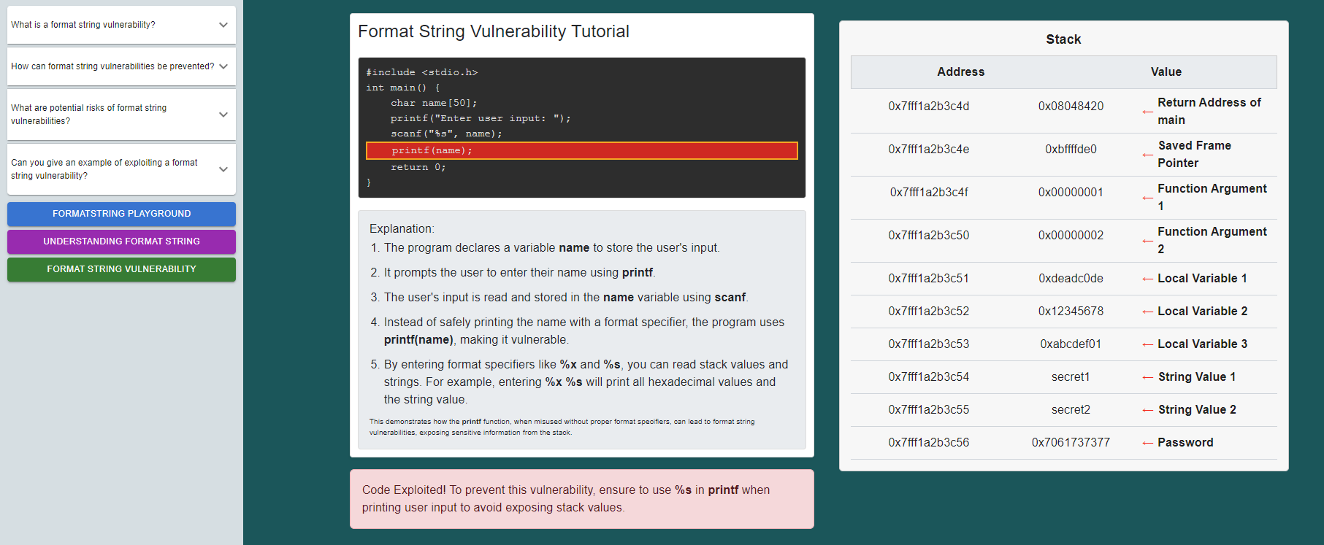1324x545 pixels.
Task: Select the Address column header
Action: pyautogui.click(x=960, y=71)
